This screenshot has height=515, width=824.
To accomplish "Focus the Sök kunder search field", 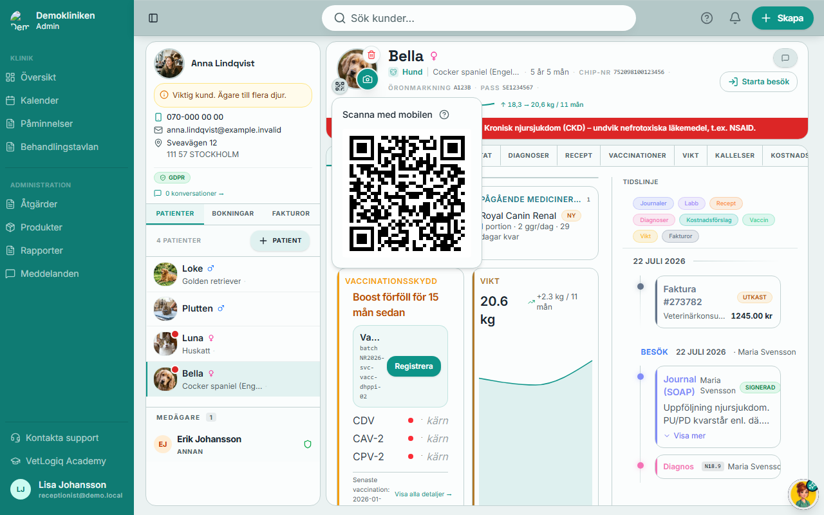I will tap(479, 18).
